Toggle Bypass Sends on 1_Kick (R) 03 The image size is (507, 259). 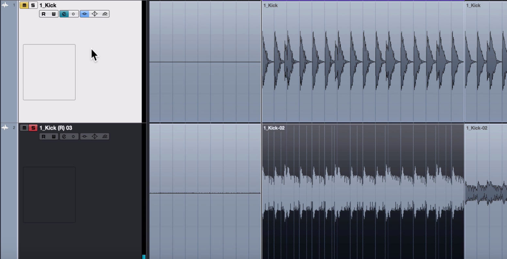(x=105, y=136)
